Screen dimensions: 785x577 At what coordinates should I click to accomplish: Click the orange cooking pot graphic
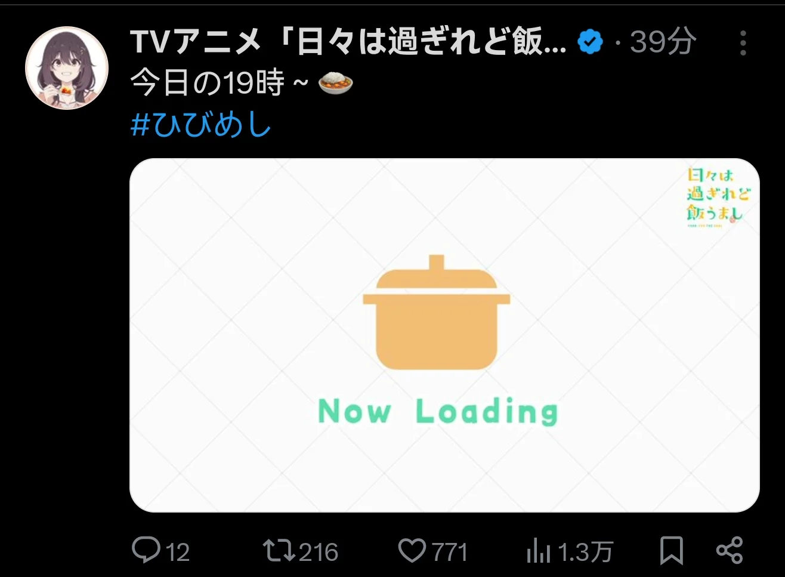[437, 312]
